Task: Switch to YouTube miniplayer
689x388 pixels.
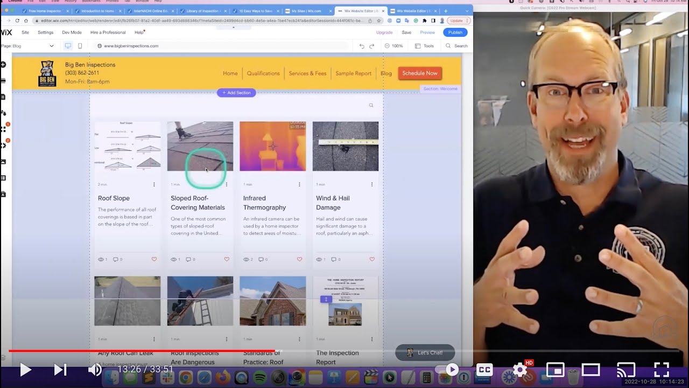Action: coord(555,370)
